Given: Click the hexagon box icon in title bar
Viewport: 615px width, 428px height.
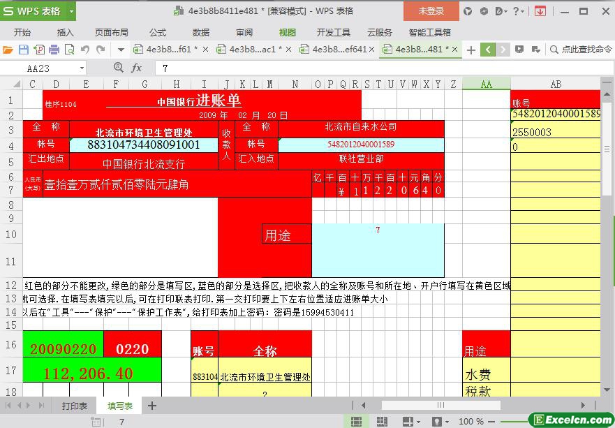Looking at the screenshot, I should point(484,11).
